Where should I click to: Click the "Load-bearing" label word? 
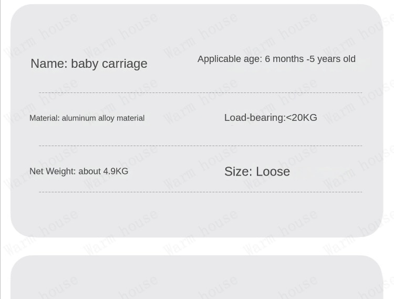[x=254, y=118]
